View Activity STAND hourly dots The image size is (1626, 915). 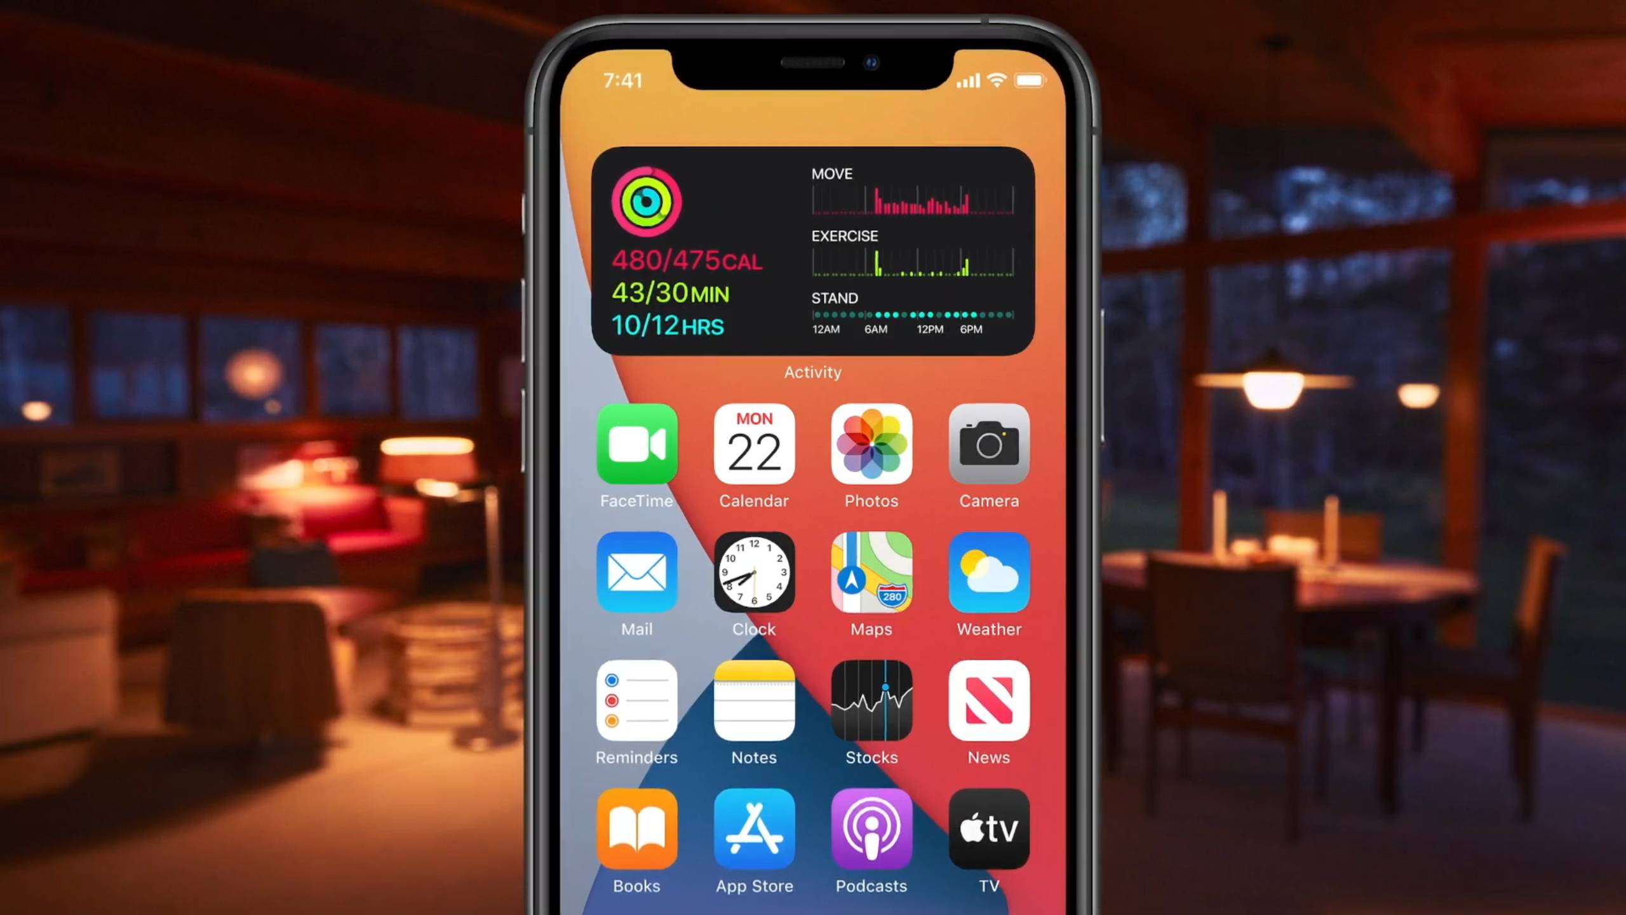coord(911,314)
